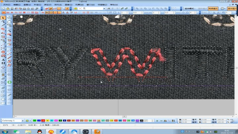
Task: Save the design with the floppy disk icon
Action: click(x=12, y=9)
